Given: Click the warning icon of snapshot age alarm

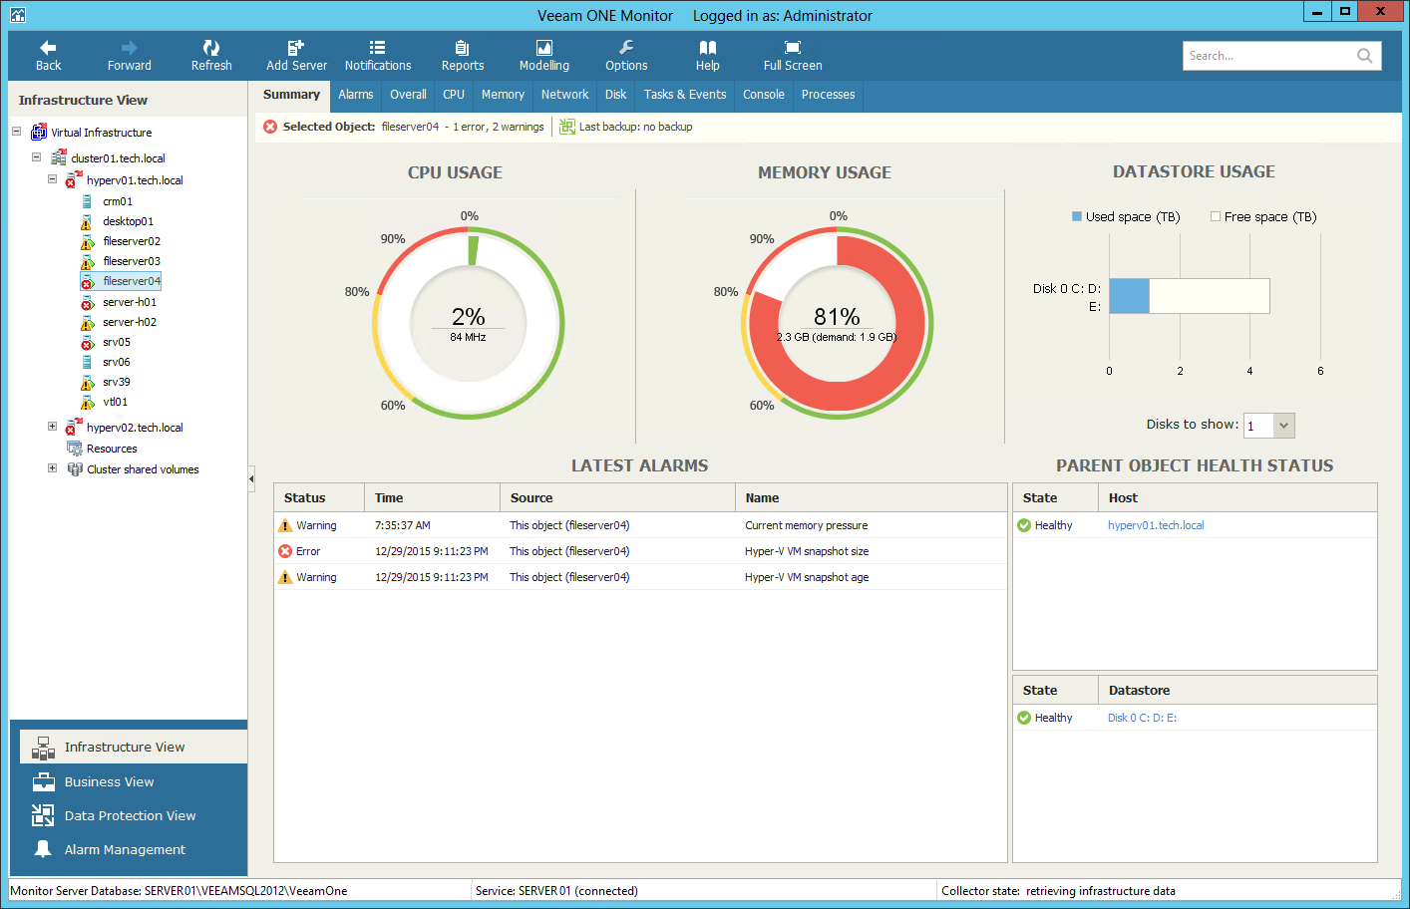Looking at the screenshot, I should click(x=285, y=577).
